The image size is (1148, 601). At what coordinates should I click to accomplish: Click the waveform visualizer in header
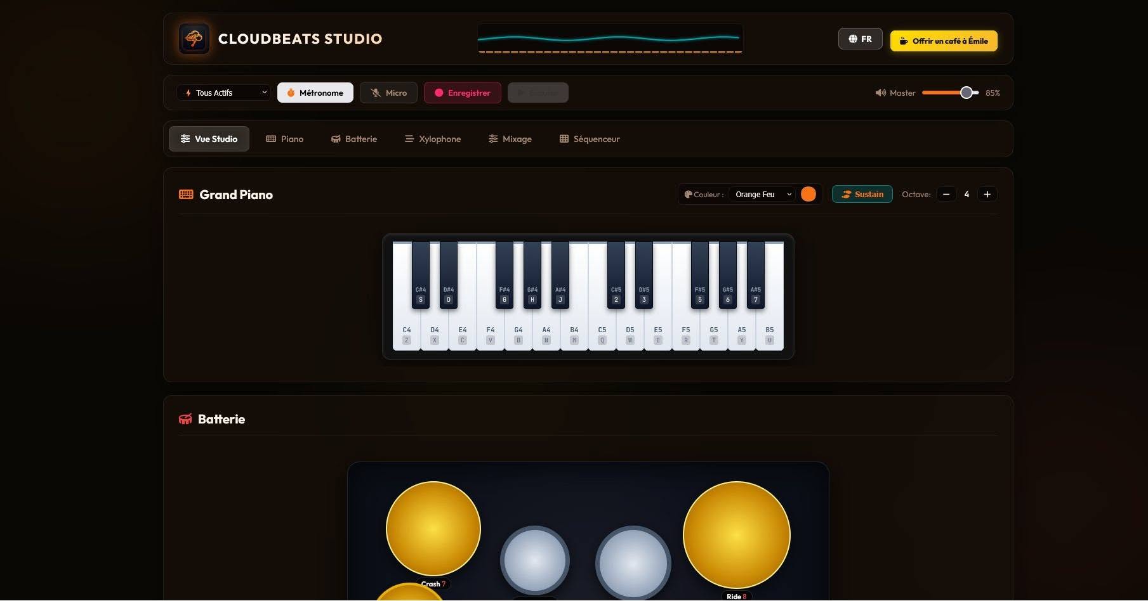click(x=610, y=39)
